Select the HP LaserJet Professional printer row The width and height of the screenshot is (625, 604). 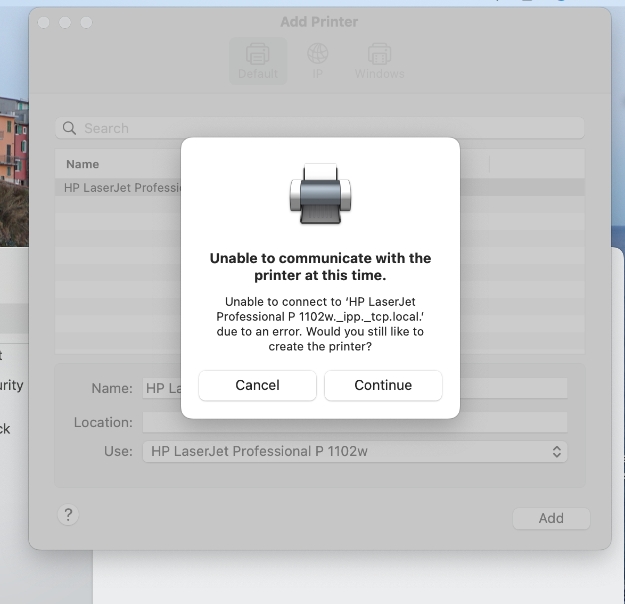319,187
